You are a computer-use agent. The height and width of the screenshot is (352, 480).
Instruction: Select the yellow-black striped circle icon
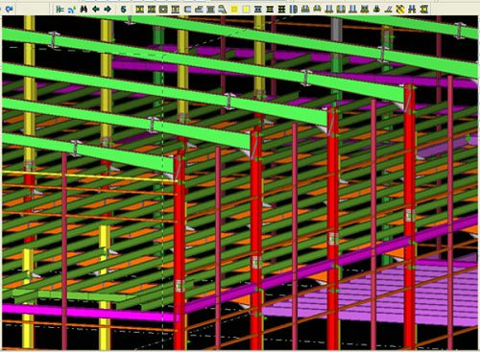pos(400,10)
